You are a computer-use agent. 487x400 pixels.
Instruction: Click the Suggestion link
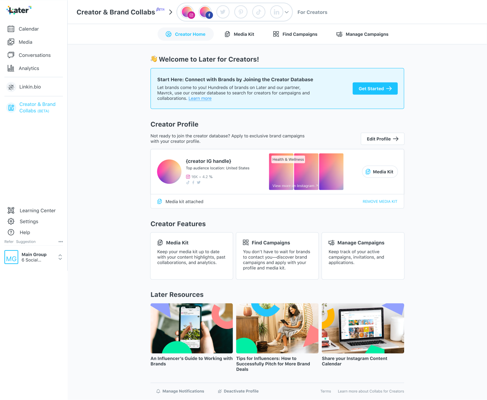26,242
